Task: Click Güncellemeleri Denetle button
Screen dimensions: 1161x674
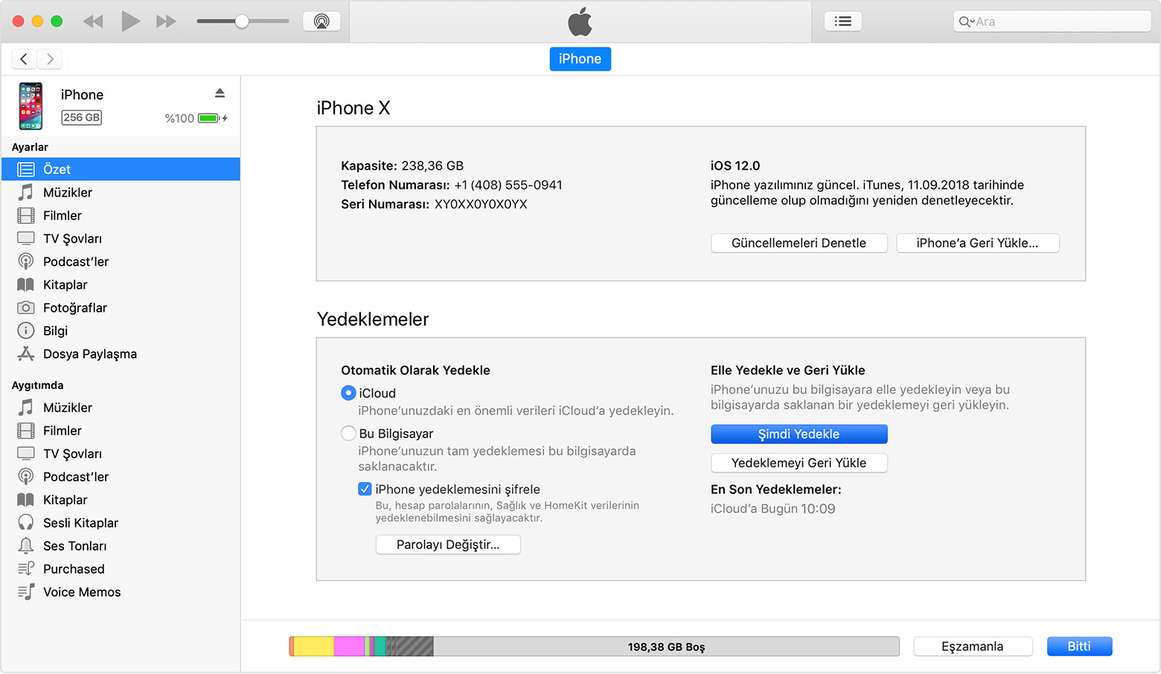Action: [799, 243]
